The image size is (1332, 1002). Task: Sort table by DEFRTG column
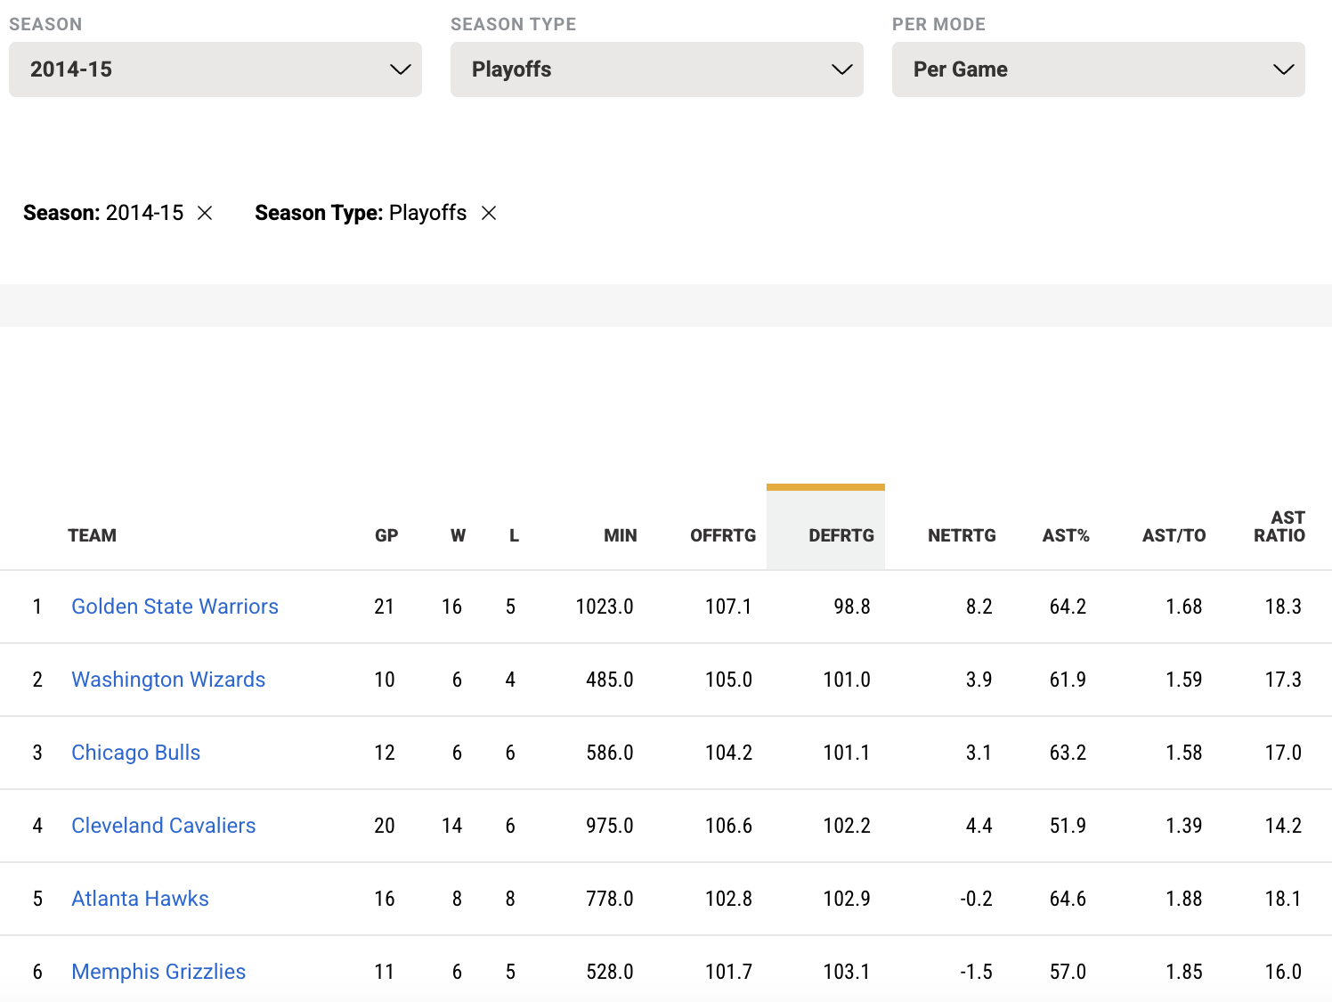pos(841,535)
